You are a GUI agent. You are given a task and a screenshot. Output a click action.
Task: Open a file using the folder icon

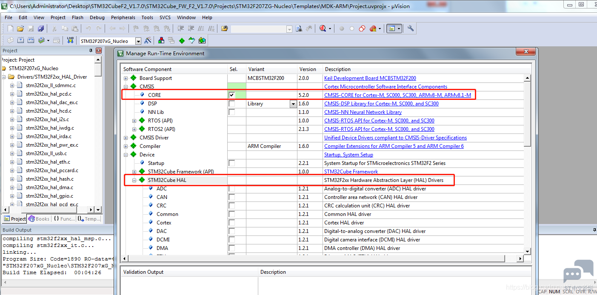click(x=20, y=28)
